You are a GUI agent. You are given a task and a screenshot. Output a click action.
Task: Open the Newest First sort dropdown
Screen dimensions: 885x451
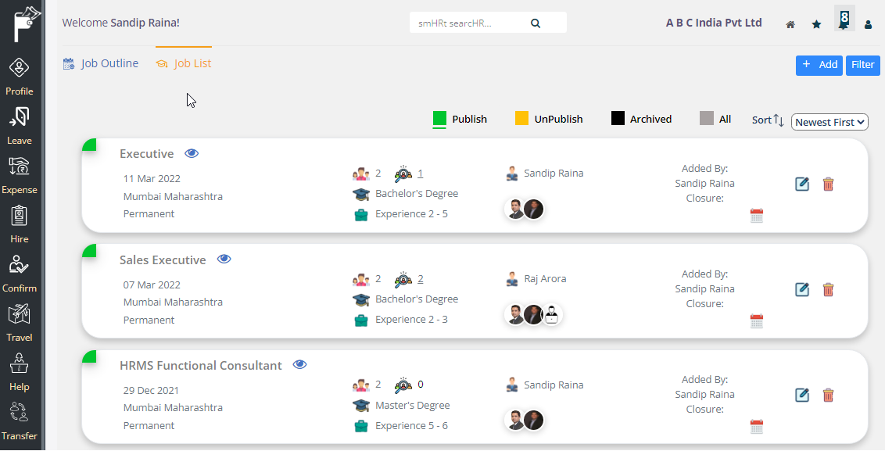point(829,122)
